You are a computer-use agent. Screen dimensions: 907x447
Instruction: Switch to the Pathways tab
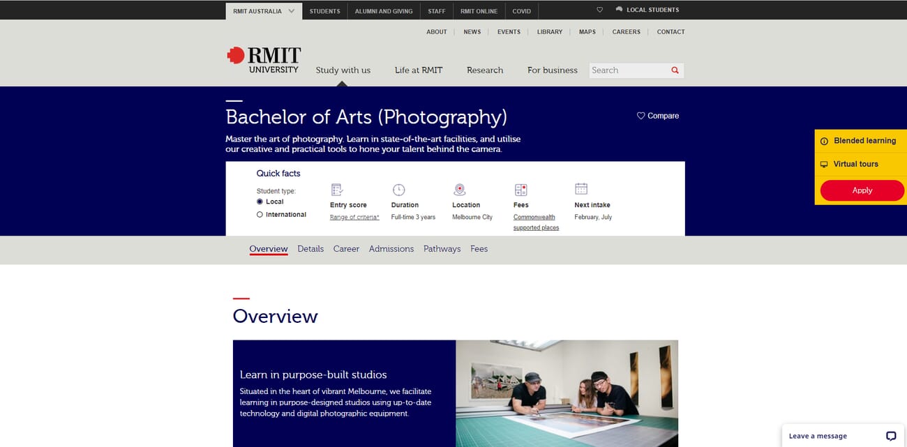[442, 249]
